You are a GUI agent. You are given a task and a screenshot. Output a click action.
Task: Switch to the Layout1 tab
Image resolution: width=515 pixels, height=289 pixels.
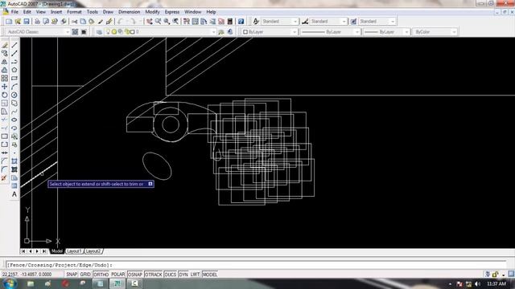coord(74,251)
